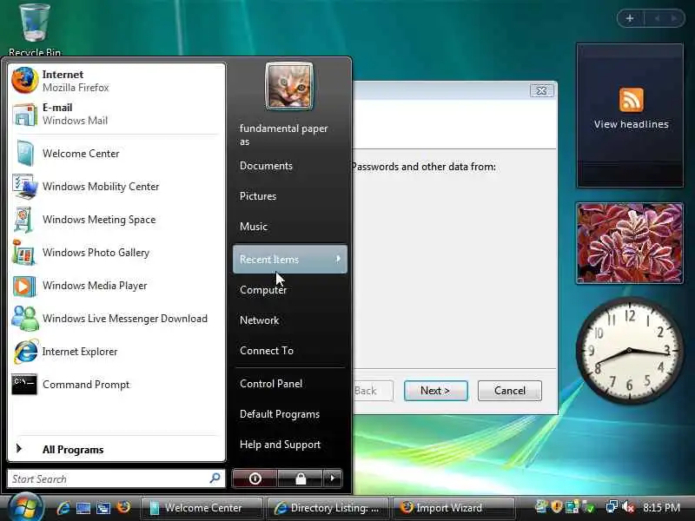Switch to Import Wizard taskbar button
The width and height of the screenshot is (695, 521).
453,508
